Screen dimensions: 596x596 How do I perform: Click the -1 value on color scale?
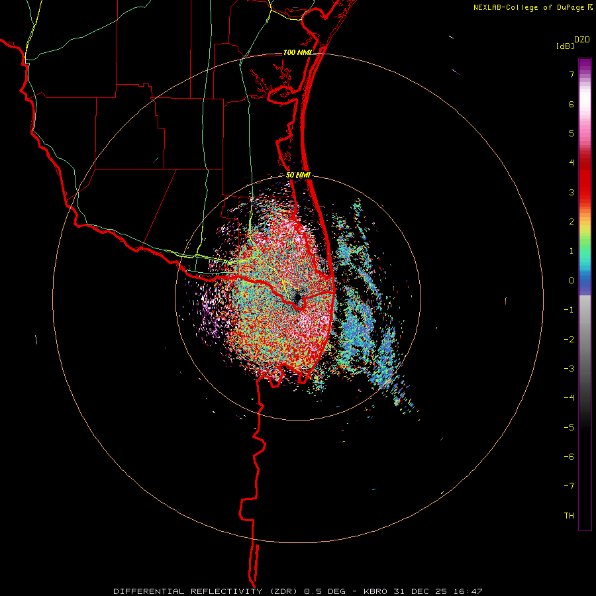[x=569, y=310]
